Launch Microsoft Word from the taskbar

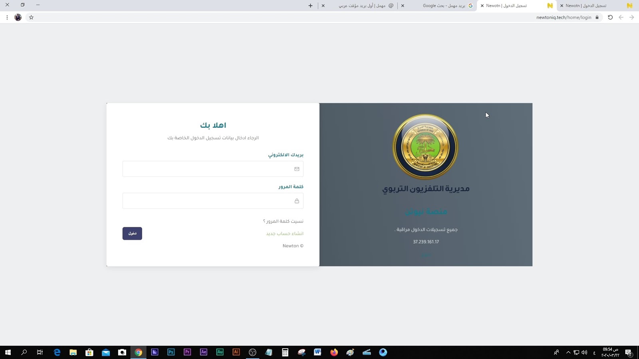[x=318, y=352]
